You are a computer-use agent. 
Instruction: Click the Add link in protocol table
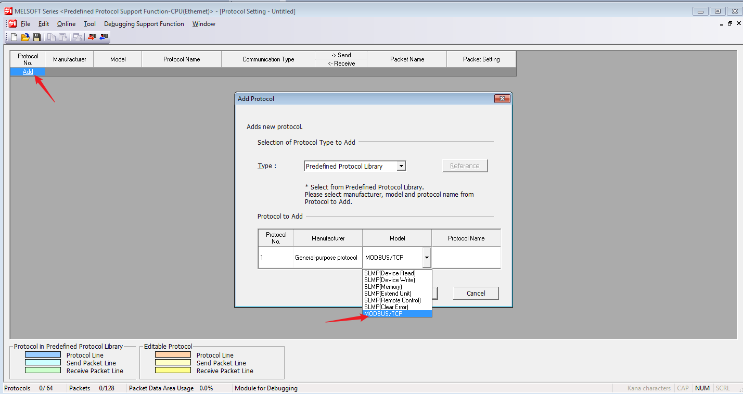28,72
